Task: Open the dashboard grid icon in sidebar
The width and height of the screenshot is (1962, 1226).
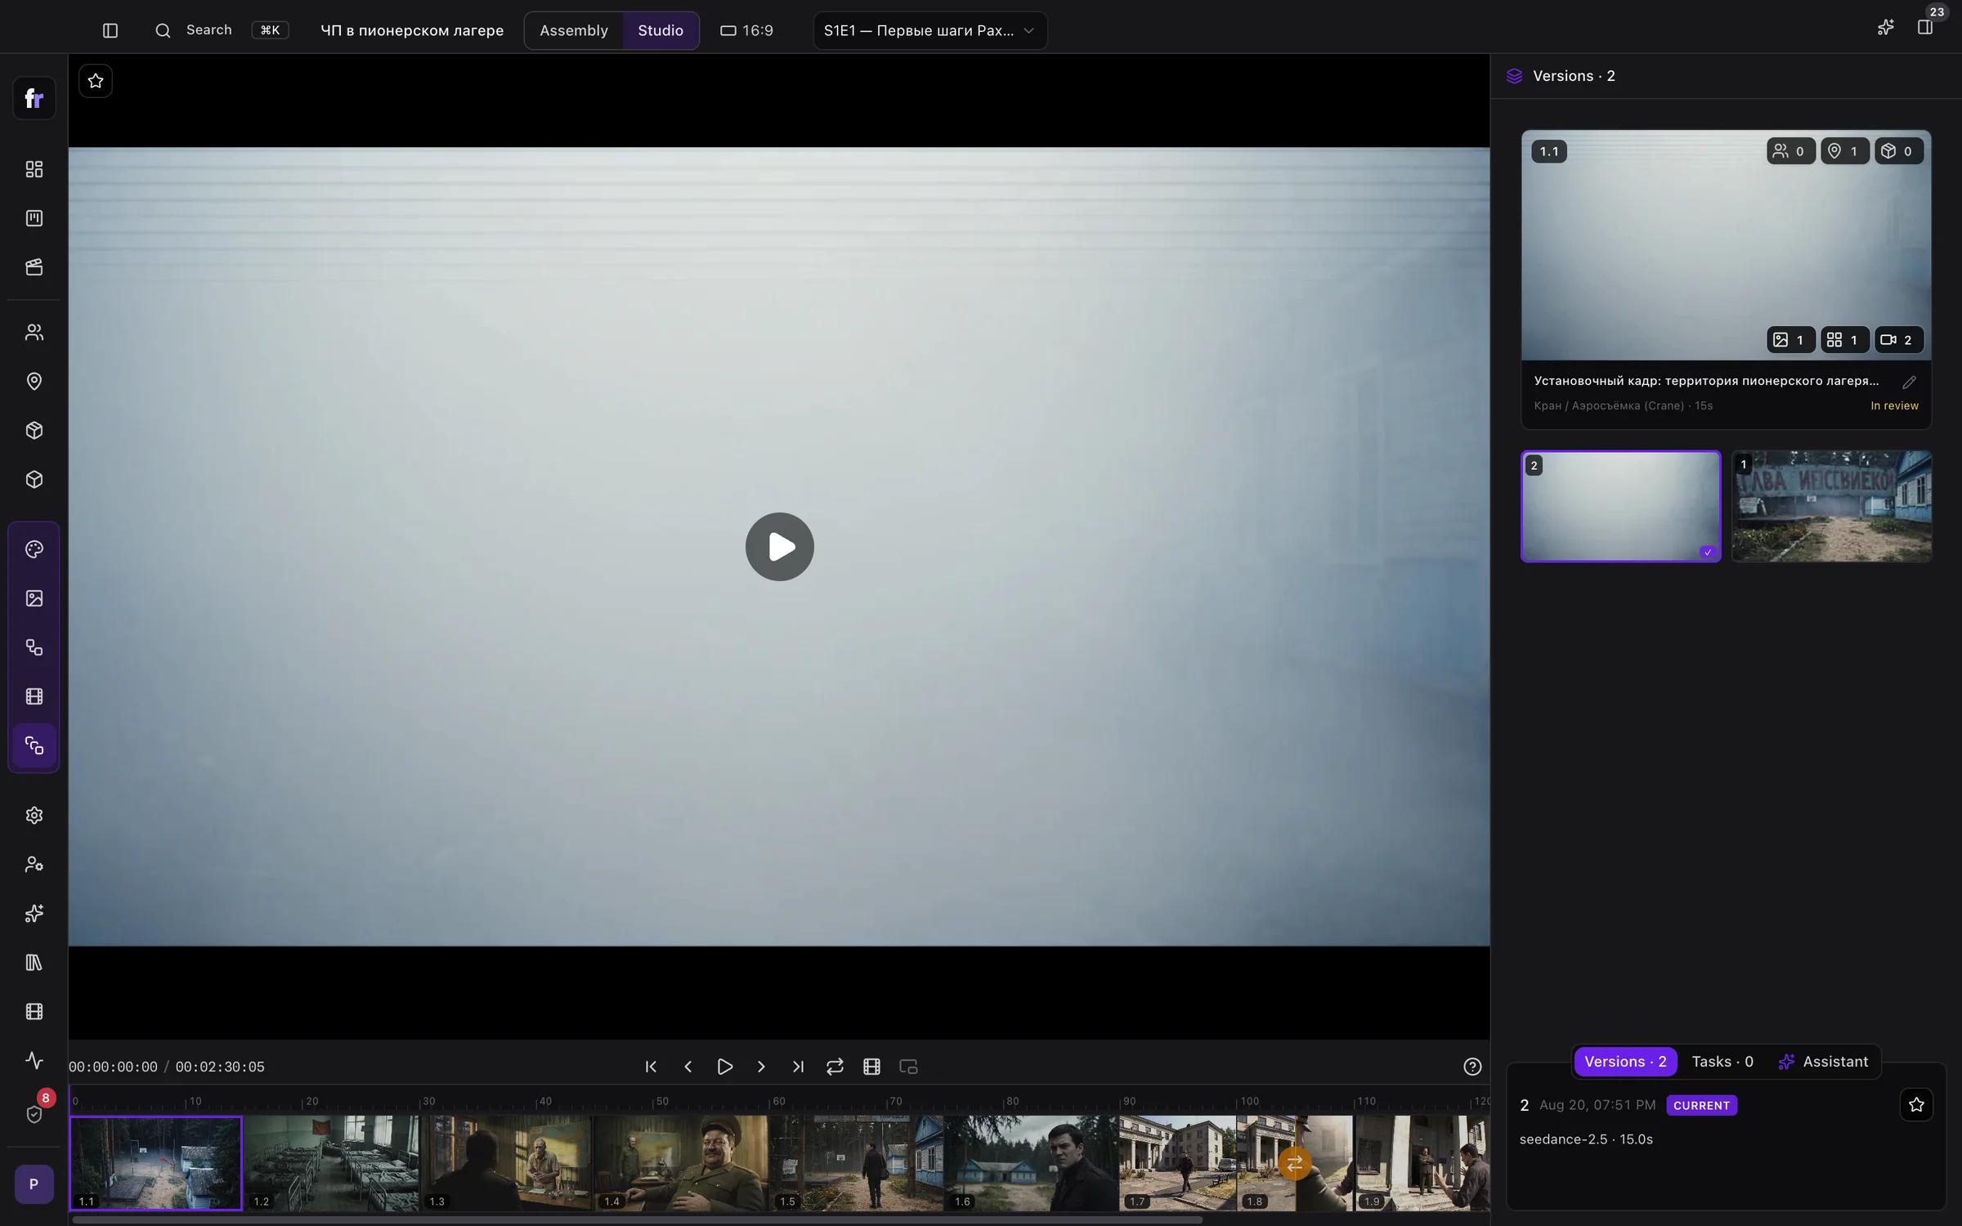Action: click(34, 169)
